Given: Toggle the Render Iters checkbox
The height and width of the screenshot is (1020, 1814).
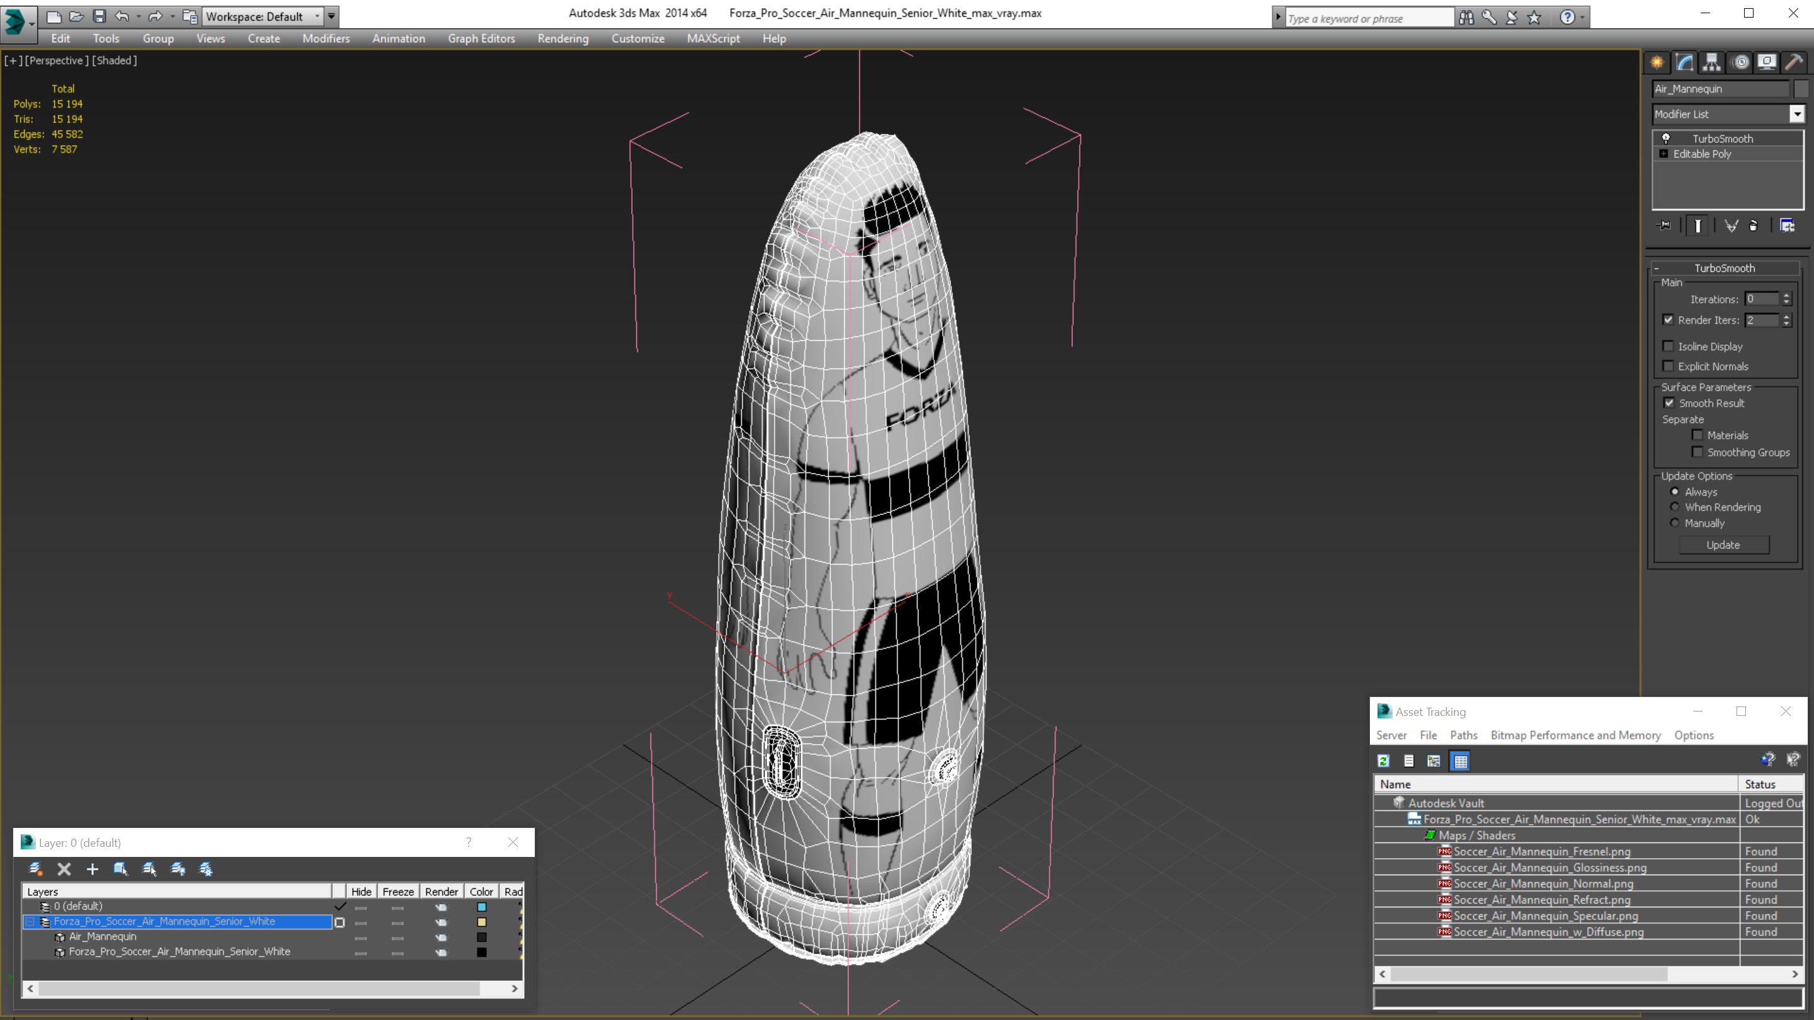Looking at the screenshot, I should coord(1669,320).
